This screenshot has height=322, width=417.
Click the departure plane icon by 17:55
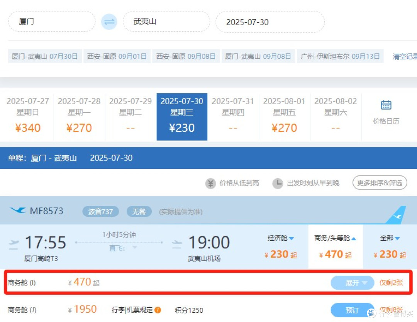click(x=14, y=244)
